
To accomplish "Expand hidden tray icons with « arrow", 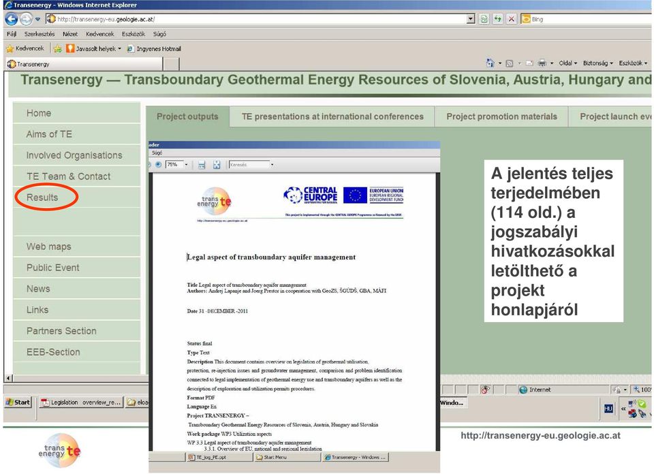I will click(623, 409).
